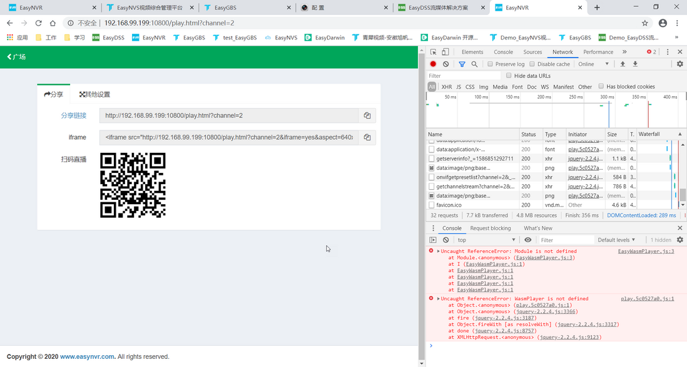Open the browser profile avatar icon
Viewport: 687px width, 367px height.
[663, 23]
